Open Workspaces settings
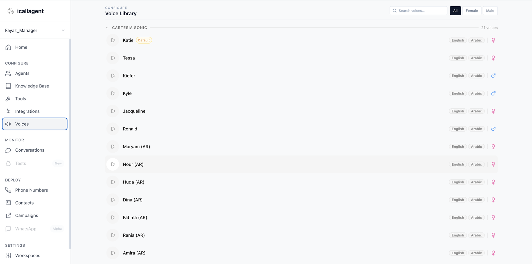The width and height of the screenshot is (532, 264). coord(35,256)
